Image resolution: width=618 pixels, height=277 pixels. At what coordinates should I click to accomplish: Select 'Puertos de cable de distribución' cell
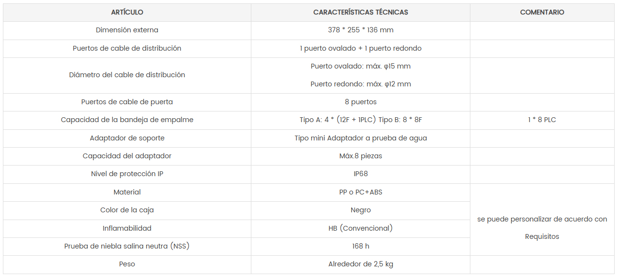(x=127, y=48)
